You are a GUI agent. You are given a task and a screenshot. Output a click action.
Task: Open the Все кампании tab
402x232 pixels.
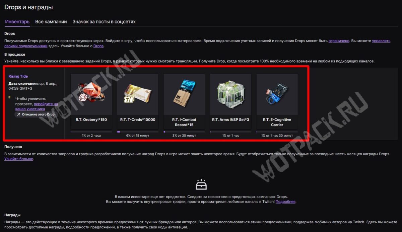(x=51, y=22)
